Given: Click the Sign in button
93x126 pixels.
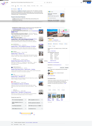Looking at the screenshot, I should 89,3.
